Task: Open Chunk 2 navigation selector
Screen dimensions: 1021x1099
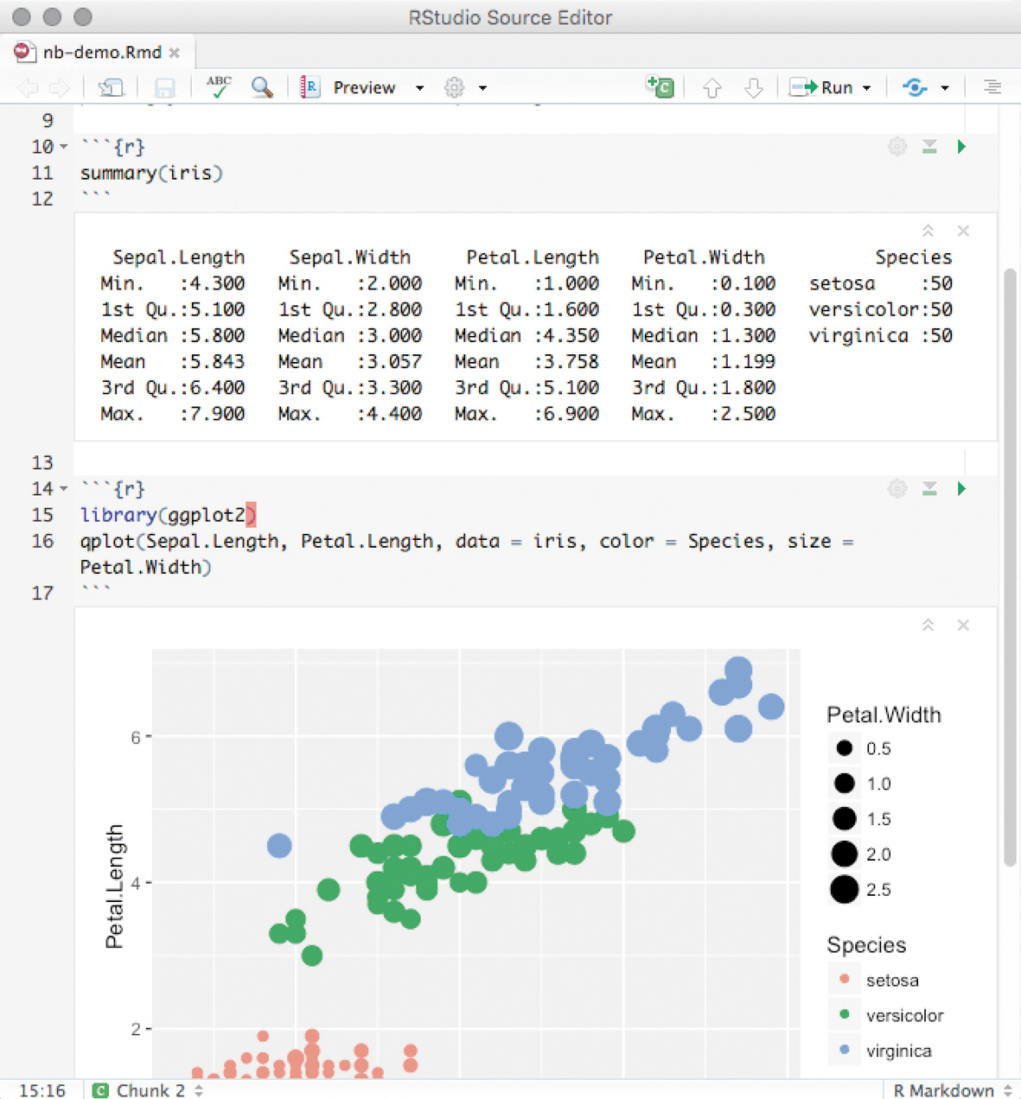Action: [x=148, y=1090]
